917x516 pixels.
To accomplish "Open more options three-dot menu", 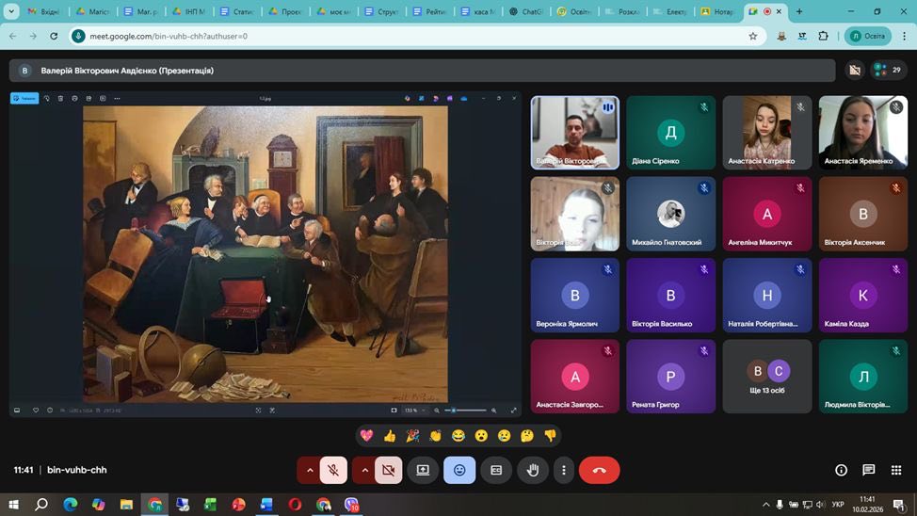I will point(564,470).
